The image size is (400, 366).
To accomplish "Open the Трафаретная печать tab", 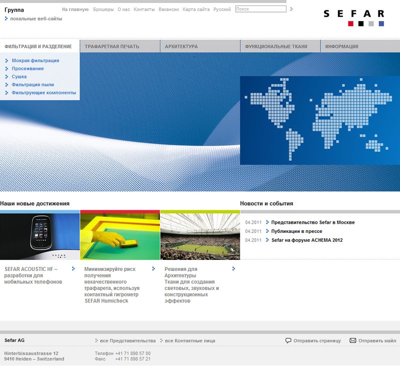I will coord(120,46).
